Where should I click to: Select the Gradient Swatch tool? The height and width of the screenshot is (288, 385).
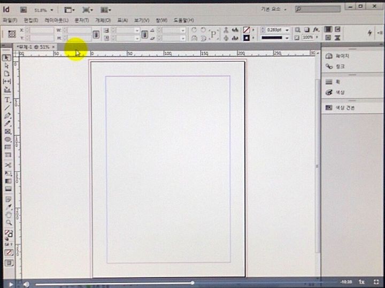pyautogui.click(x=8, y=181)
